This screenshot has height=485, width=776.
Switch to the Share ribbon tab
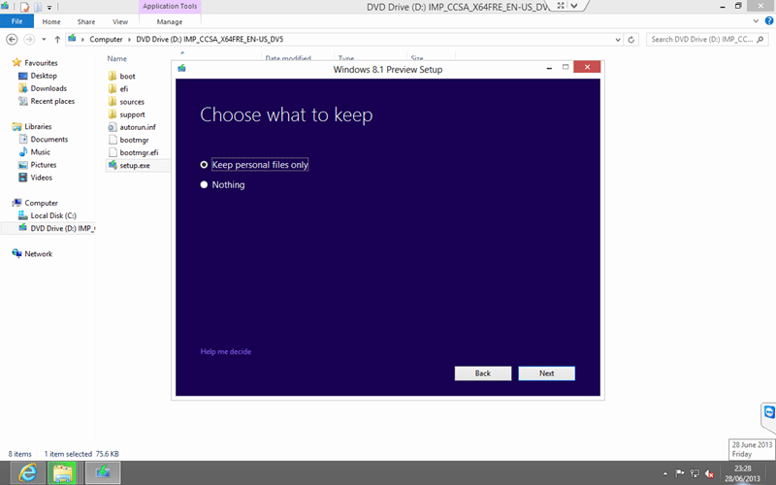(86, 21)
